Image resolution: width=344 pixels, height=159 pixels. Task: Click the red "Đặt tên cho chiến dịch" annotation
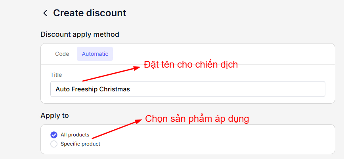point(191,64)
